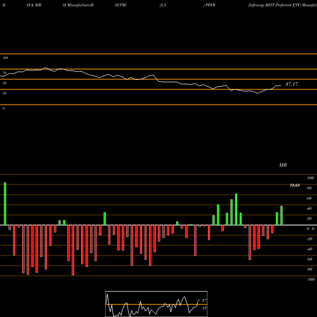Click the RSI axis label 30
The height and width of the screenshot is (317, 317).
tap(4, 93)
